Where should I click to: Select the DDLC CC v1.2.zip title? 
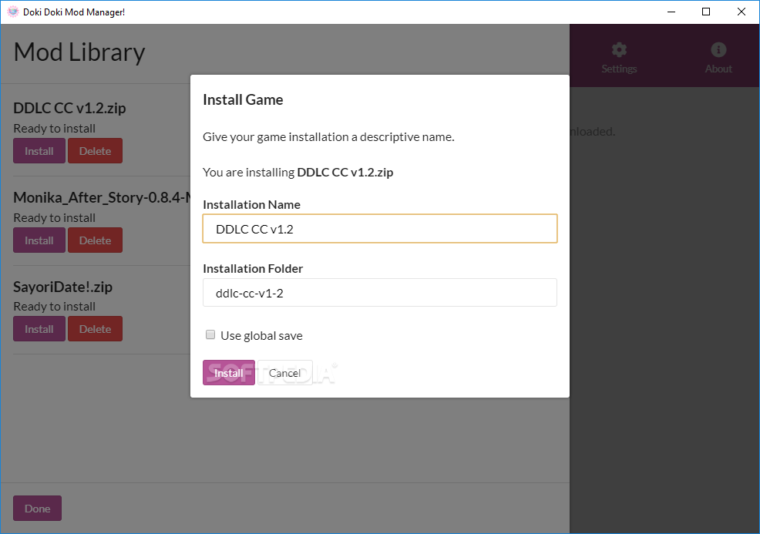tap(69, 108)
